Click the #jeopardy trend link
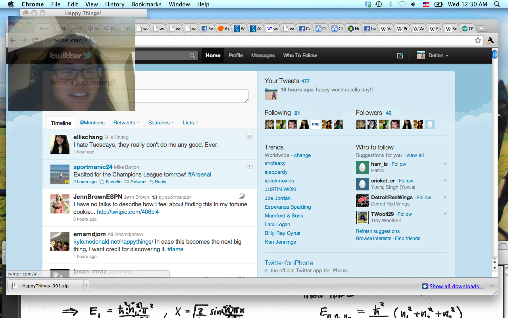Viewport: 508px width, 318px height. tap(276, 172)
